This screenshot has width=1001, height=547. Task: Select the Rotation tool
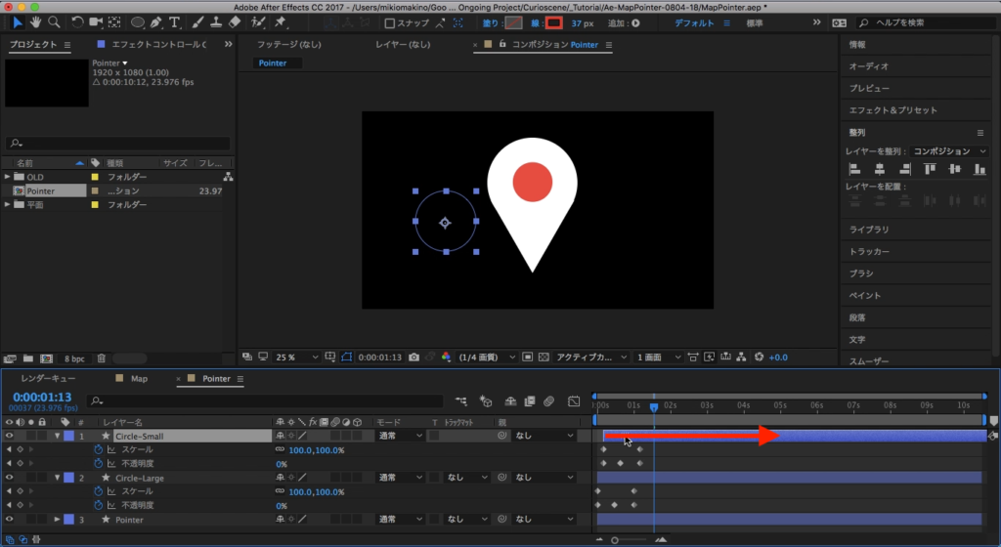[79, 22]
